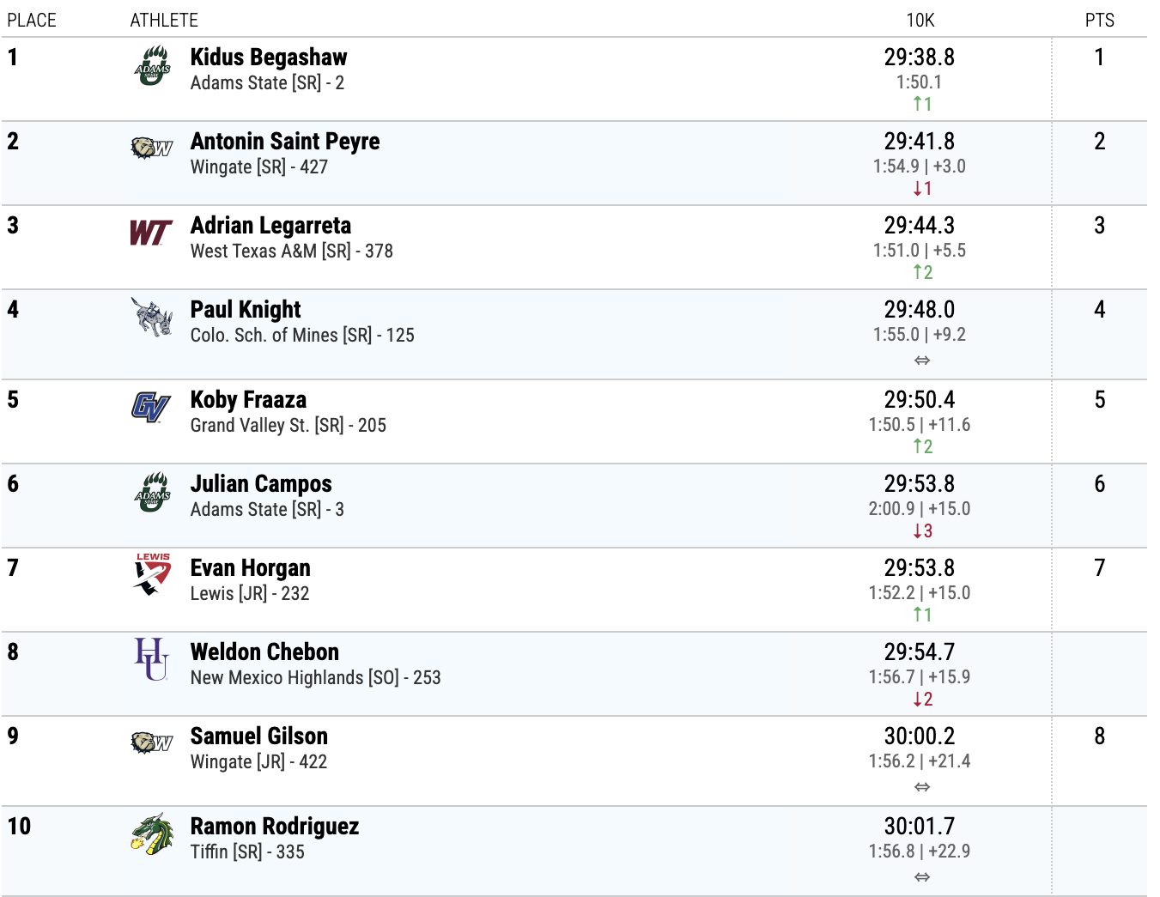Click the Adams State logo beside Kidus Begashaw
This screenshot has width=1160, height=897.
point(152,66)
